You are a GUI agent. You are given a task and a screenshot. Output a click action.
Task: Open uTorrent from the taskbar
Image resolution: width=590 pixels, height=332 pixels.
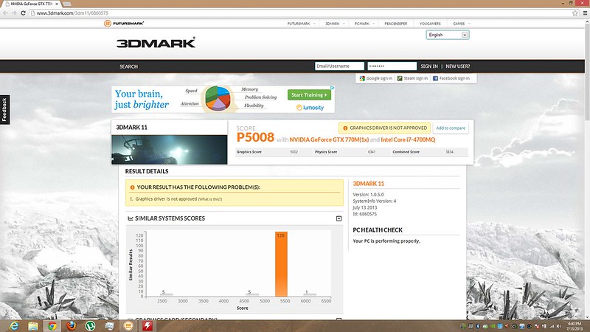tap(90, 325)
